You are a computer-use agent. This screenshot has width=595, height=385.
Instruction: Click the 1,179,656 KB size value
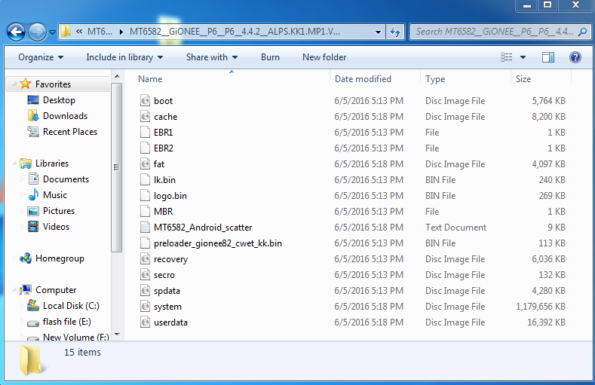tap(541, 307)
